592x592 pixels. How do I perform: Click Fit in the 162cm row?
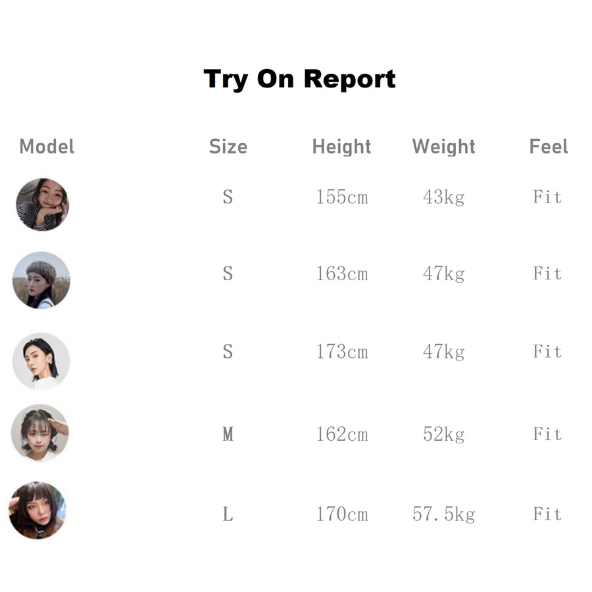click(547, 434)
